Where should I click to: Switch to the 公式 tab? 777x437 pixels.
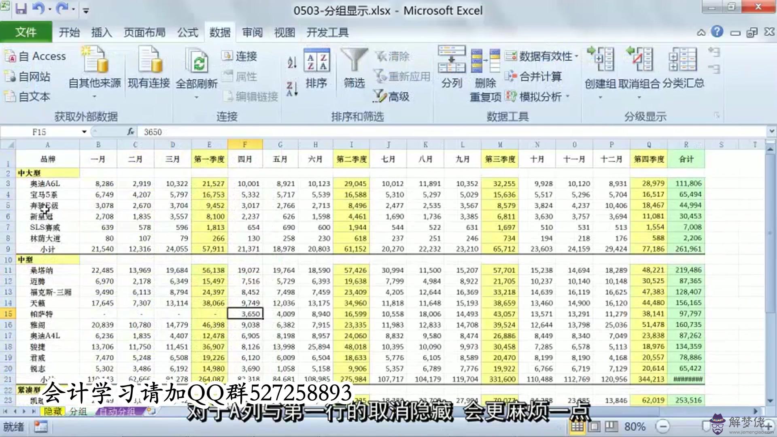(188, 32)
